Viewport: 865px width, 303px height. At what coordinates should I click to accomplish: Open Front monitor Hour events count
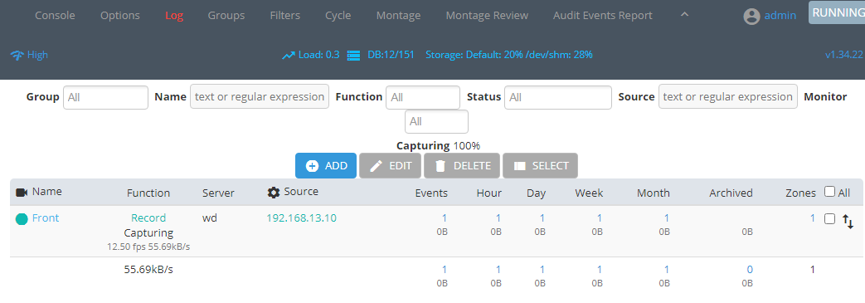[498, 218]
